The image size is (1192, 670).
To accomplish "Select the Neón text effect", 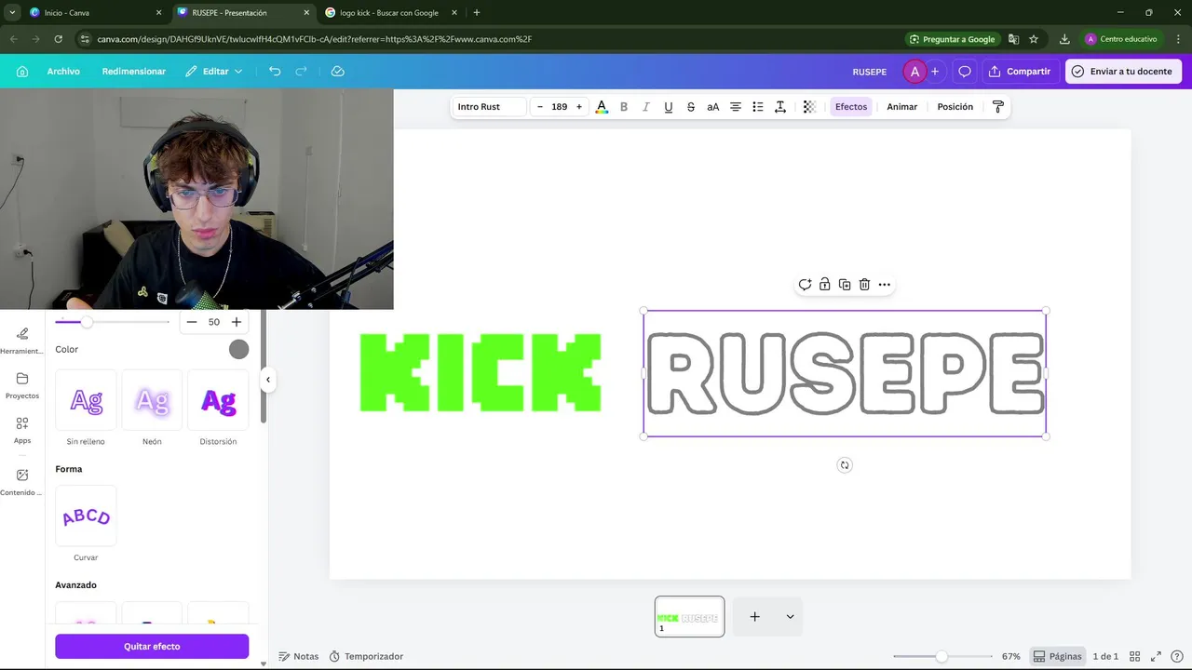I will click(x=152, y=401).
